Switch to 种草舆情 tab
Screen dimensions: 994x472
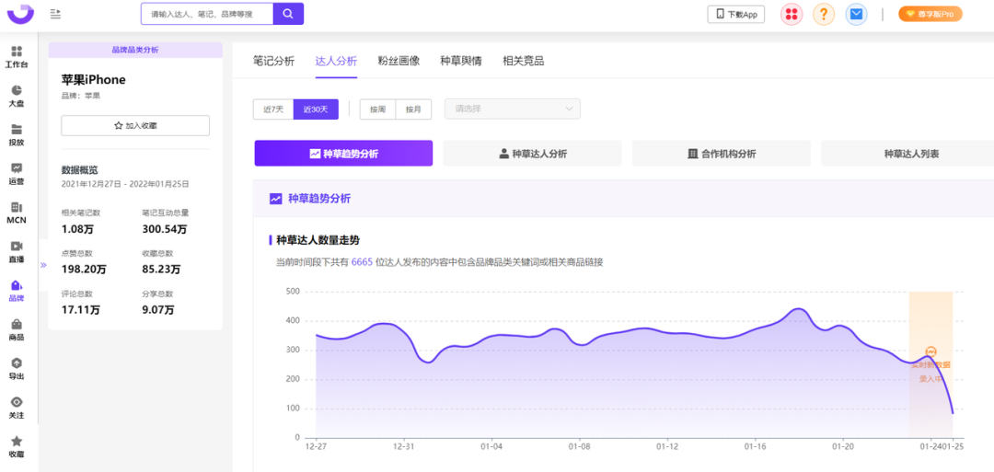(461, 62)
